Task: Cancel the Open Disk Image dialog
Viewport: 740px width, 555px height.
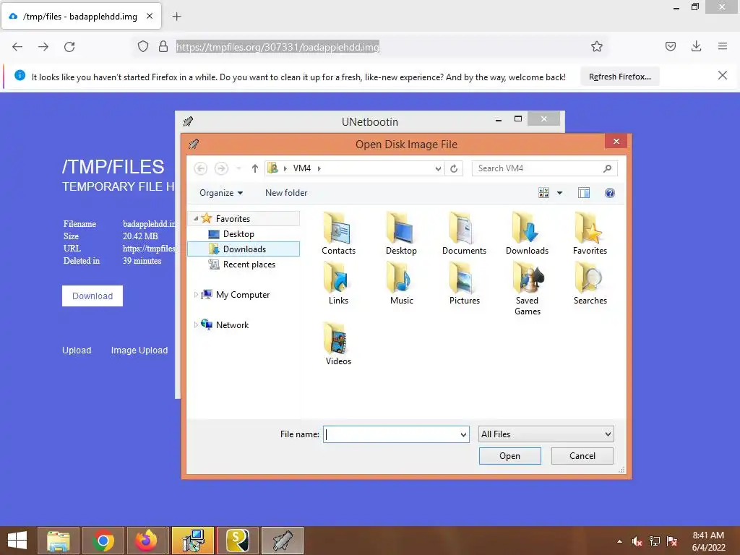Action: click(582, 456)
